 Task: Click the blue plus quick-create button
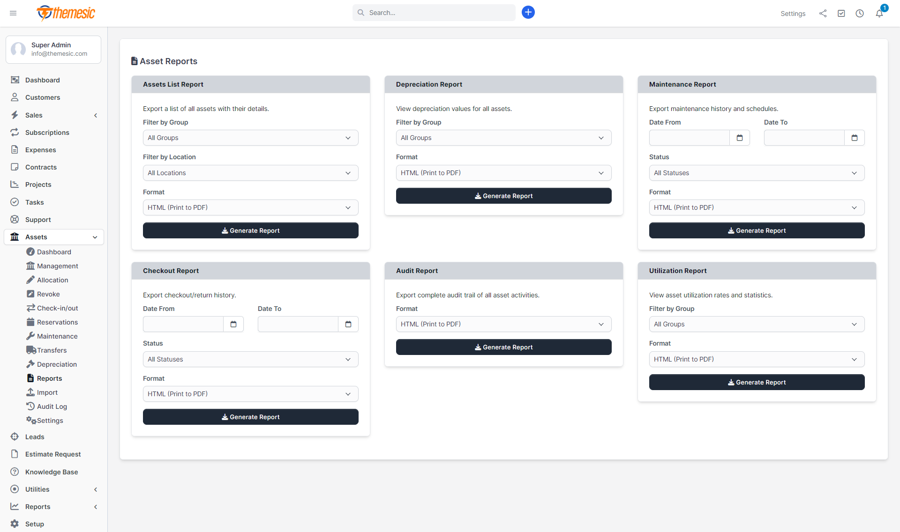(x=528, y=13)
